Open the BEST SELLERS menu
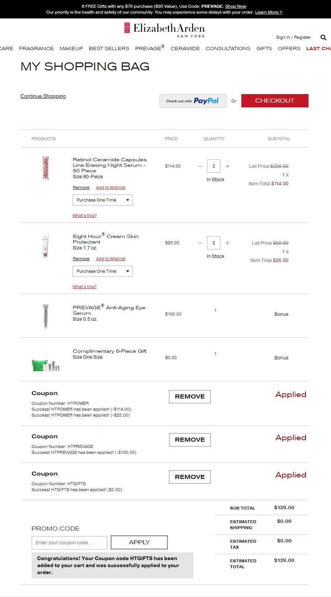Screen dimensions: 331x597 109,49
